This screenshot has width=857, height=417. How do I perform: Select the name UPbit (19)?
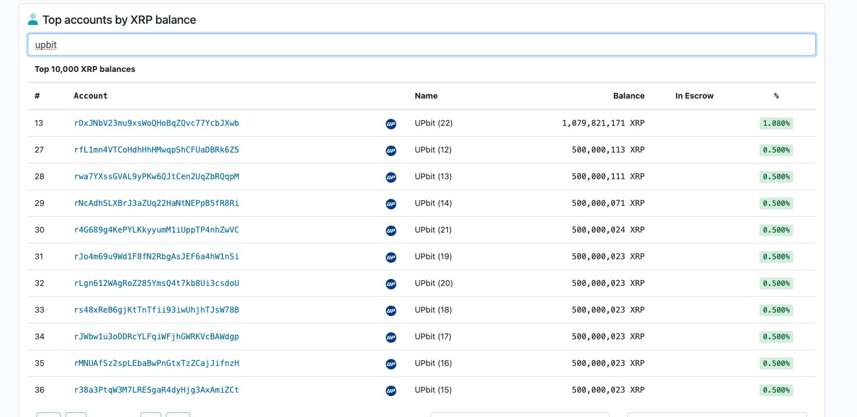433,256
